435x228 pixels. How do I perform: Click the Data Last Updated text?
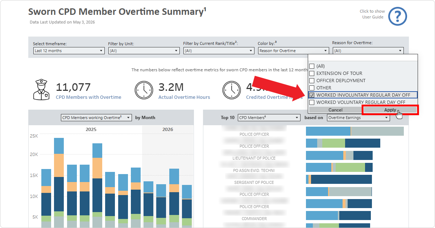pos(62,22)
